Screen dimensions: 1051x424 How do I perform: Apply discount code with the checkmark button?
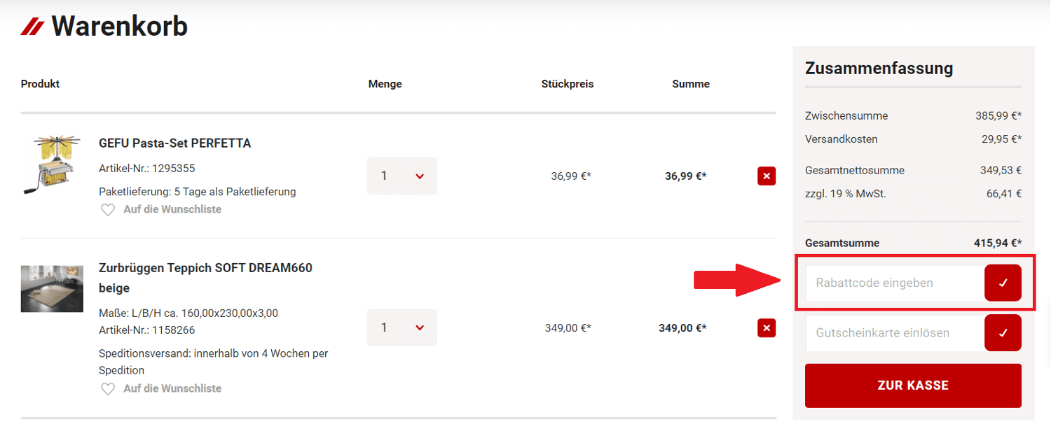[x=1003, y=283]
